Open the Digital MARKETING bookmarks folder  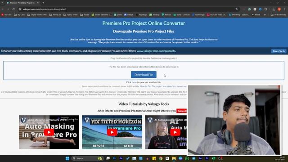(x=37, y=15)
